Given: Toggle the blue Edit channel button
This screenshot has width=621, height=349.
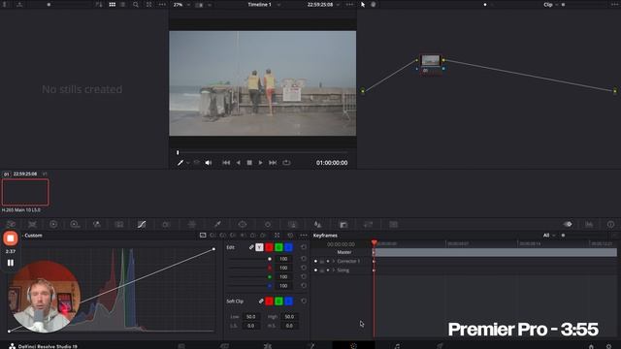Looking at the screenshot, I should [289, 247].
